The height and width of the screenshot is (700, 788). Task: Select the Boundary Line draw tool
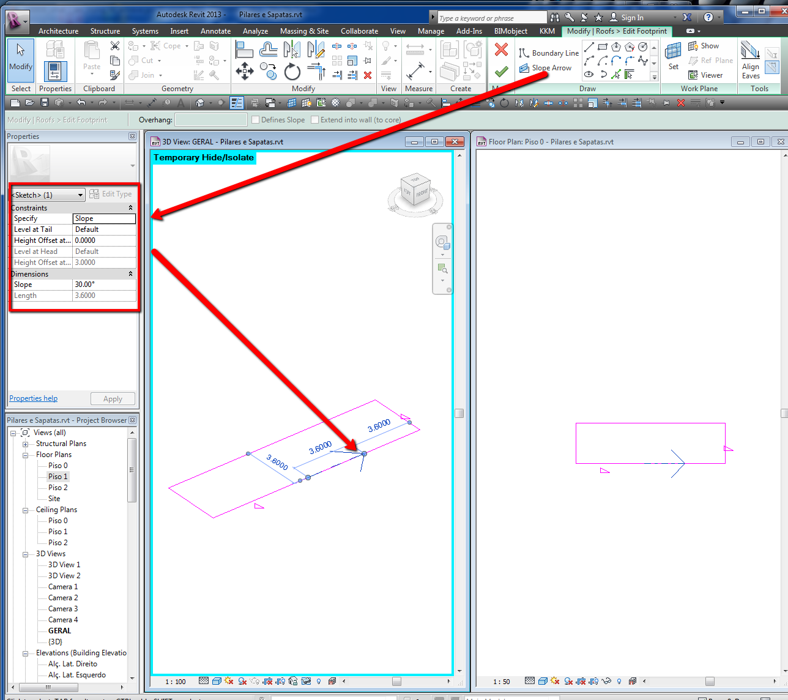click(x=548, y=53)
